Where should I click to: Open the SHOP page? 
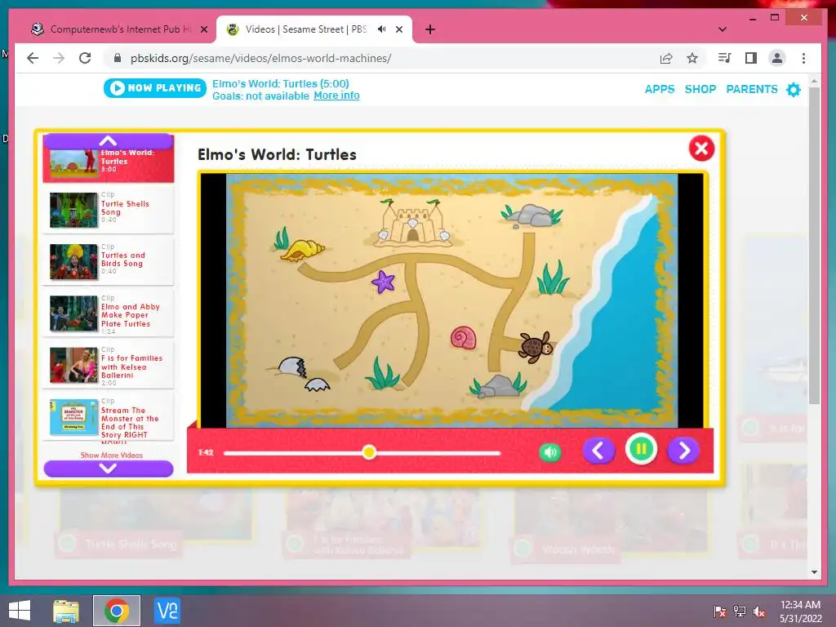pos(700,89)
